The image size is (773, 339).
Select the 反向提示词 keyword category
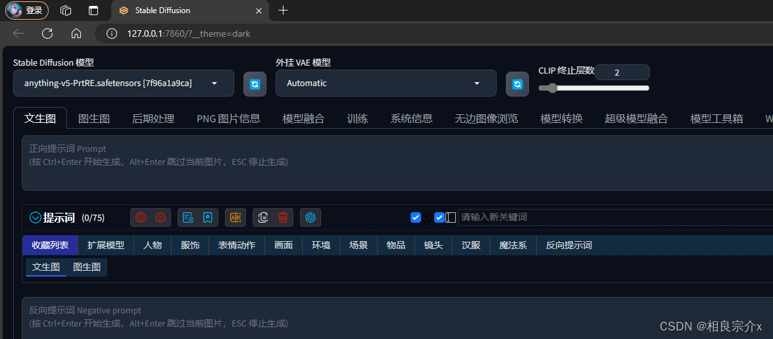pyautogui.click(x=569, y=245)
